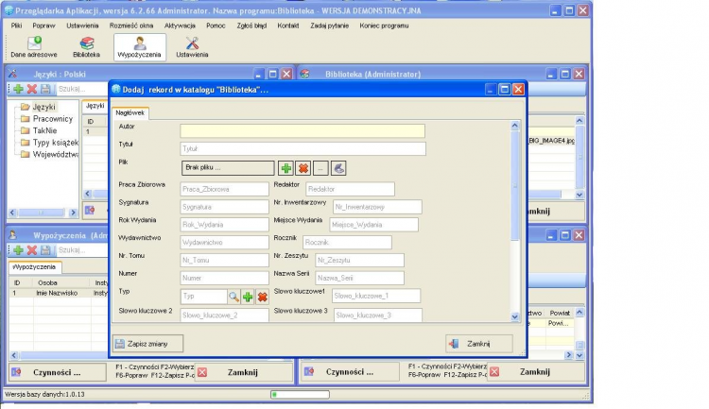Screen dimensions: 709x409
Task: Click Zamknij button in the bottom-left window
Action: 243,372
